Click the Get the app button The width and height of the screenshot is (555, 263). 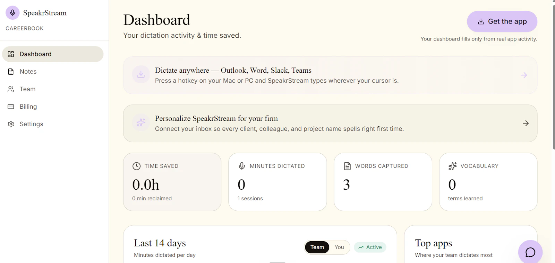(502, 21)
